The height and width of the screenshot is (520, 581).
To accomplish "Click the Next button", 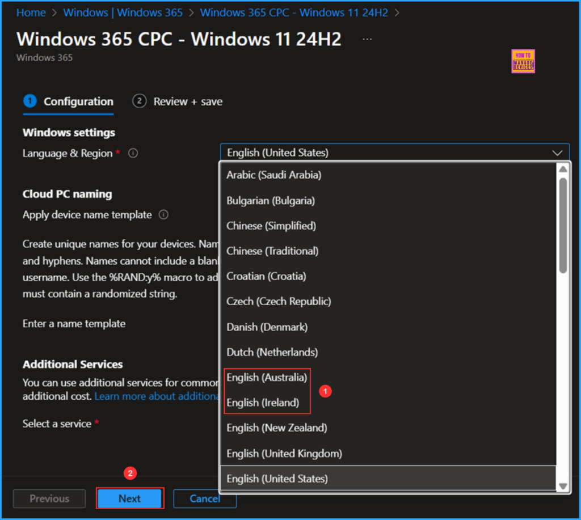I will click(130, 498).
